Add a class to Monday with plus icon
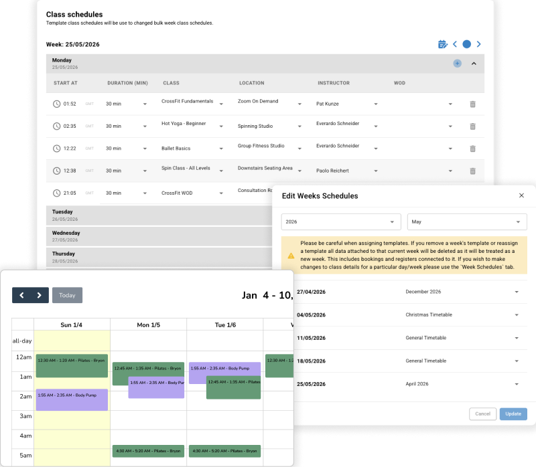 click(457, 64)
